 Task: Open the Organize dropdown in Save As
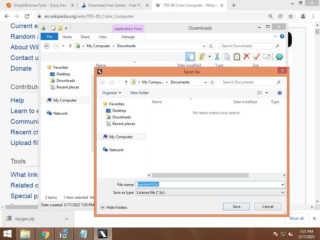112,93
